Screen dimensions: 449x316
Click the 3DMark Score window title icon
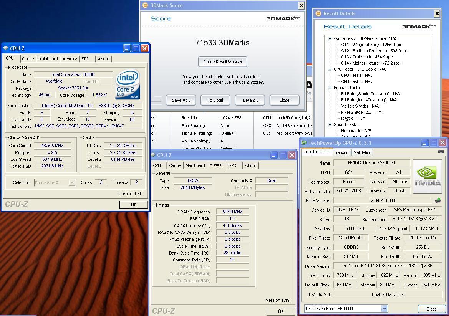(145, 5)
